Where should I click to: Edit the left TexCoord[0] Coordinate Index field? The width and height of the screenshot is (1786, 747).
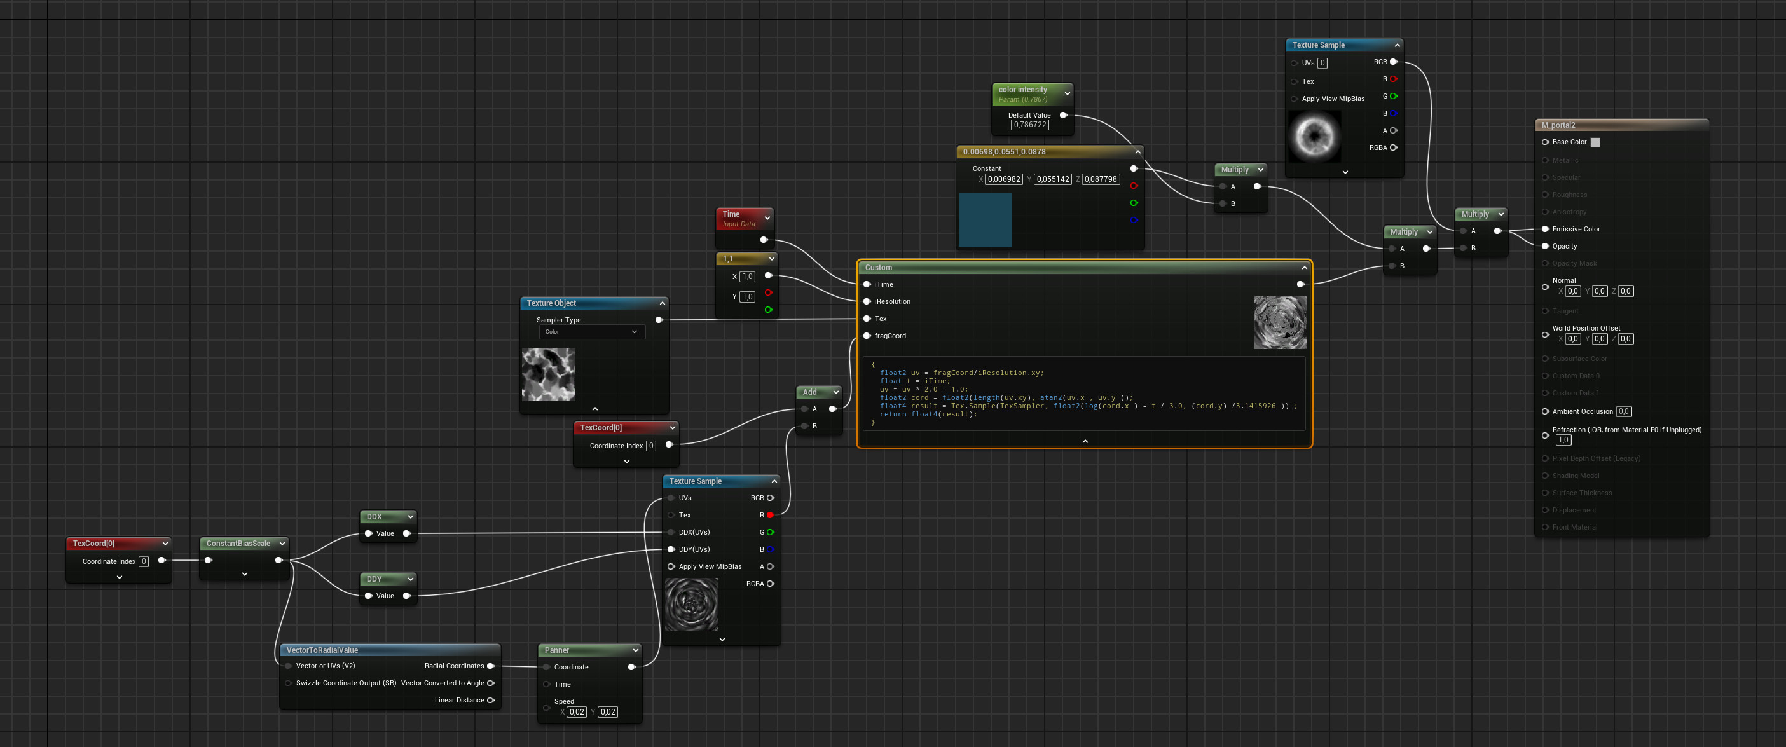coord(144,561)
